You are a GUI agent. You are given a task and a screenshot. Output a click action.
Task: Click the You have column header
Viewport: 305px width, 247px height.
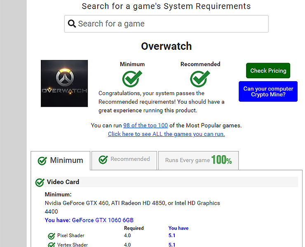(178, 228)
